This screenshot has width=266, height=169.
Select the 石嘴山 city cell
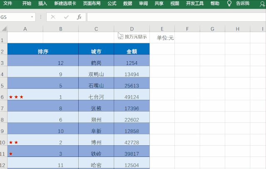(96, 83)
